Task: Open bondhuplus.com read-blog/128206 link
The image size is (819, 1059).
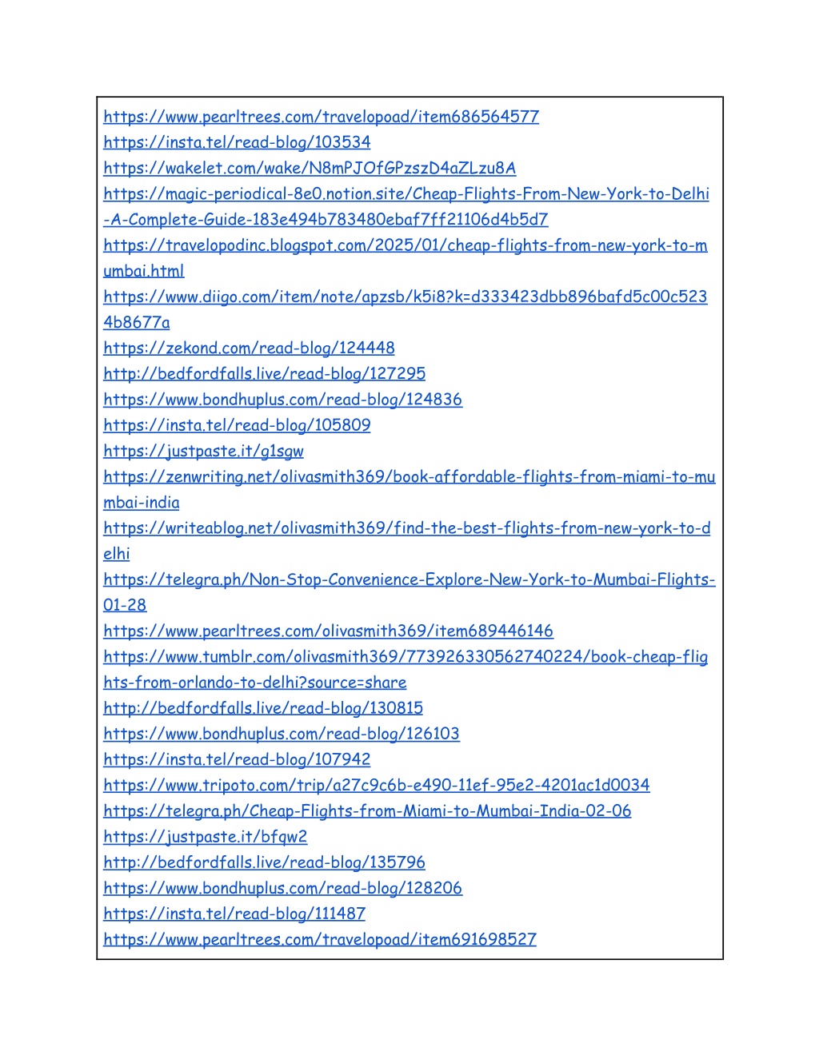Action: point(282,888)
